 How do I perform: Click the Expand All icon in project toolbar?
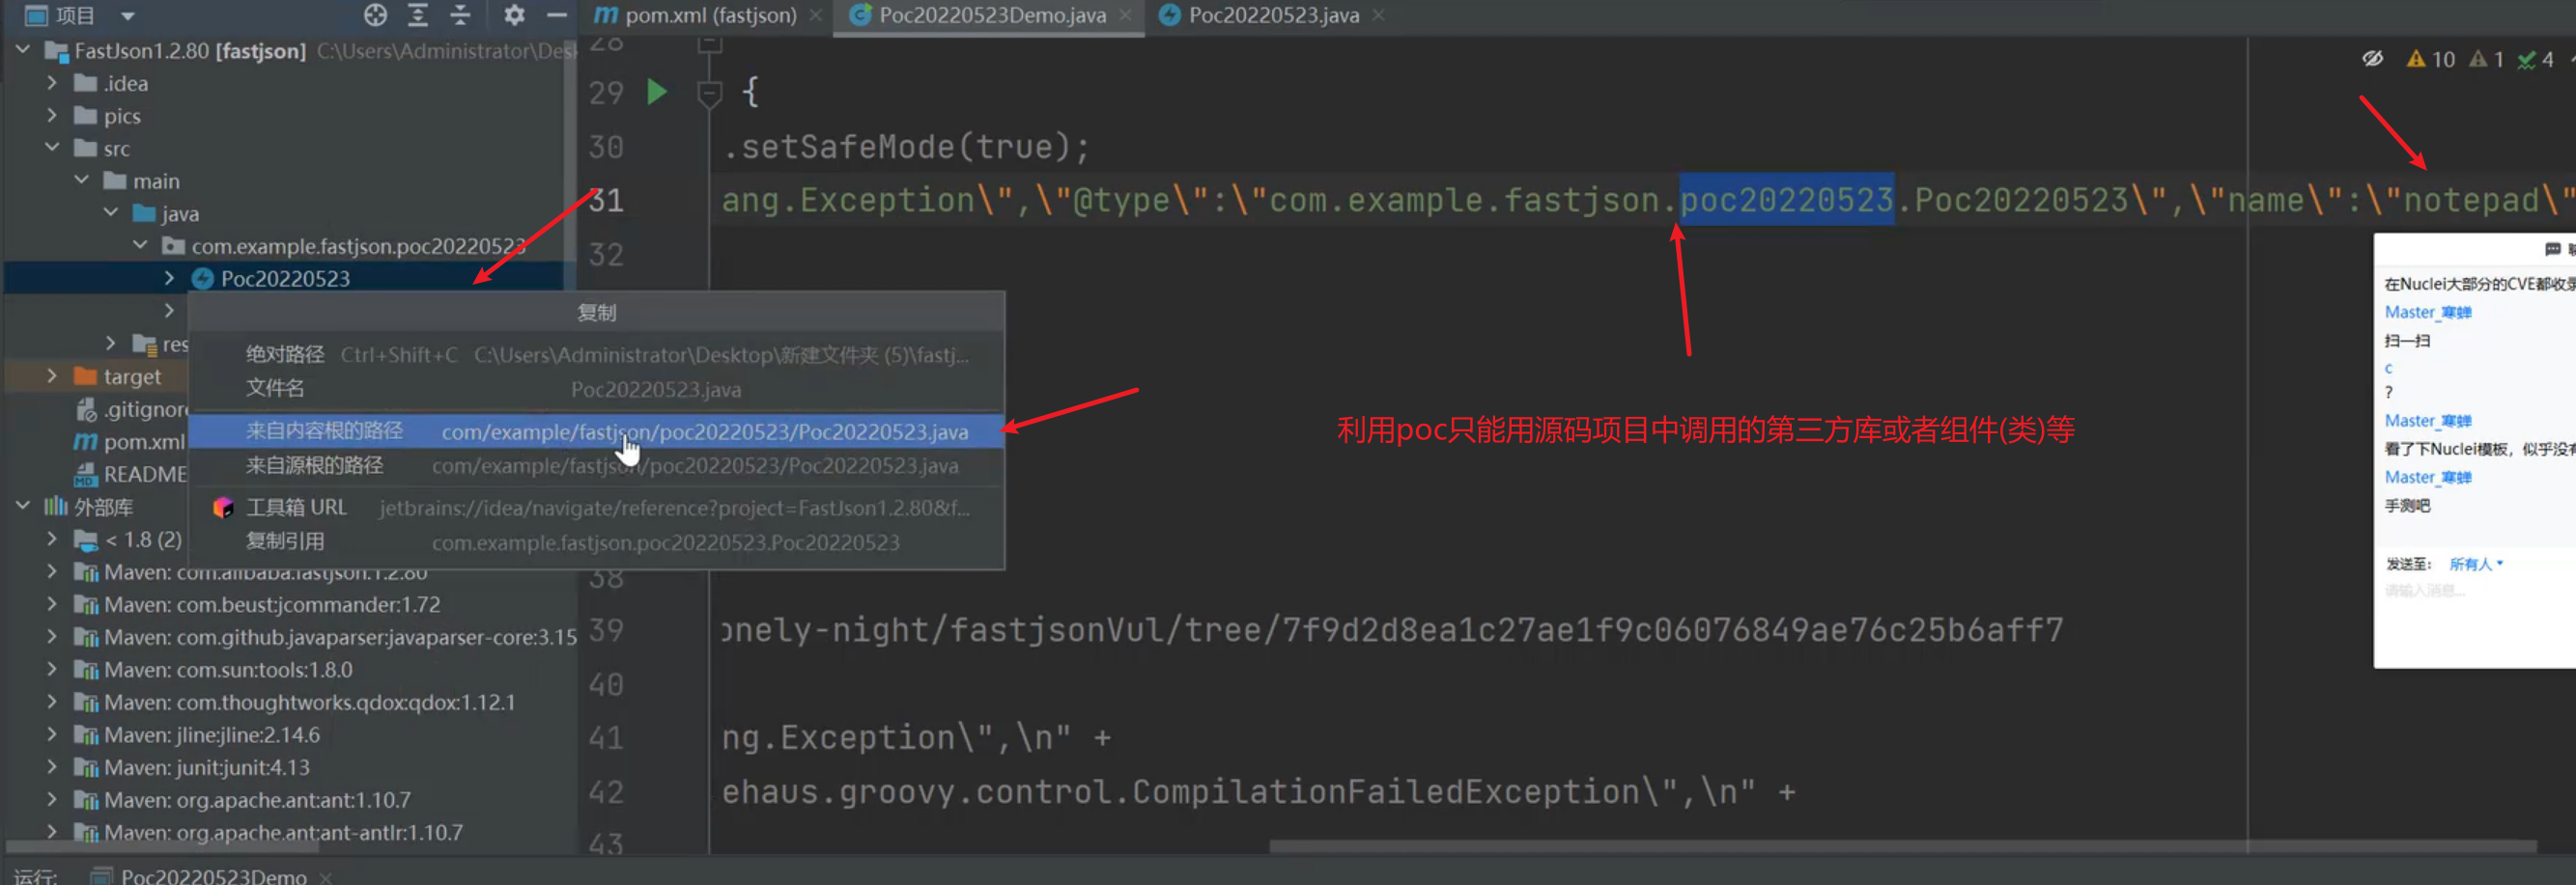pyautogui.click(x=418, y=15)
